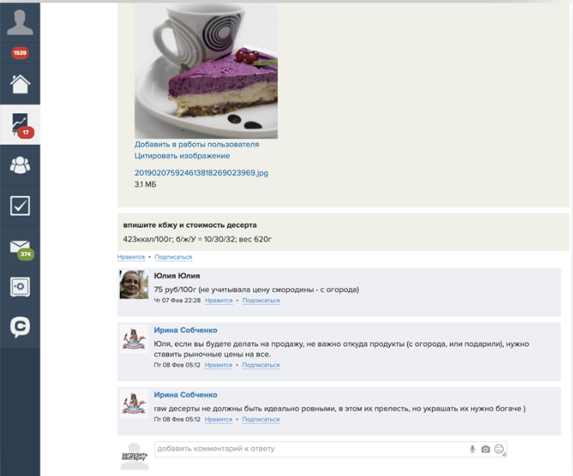The image size is (573, 476).
Task: Click the camera icon in the comment field
Action: 485,449
